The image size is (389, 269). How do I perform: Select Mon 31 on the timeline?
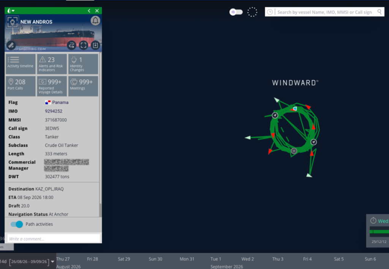coord(187,259)
